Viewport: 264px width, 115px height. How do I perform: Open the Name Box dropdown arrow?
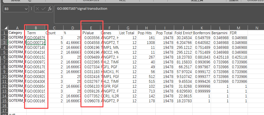pyautogui.click(x=26, y=9)
